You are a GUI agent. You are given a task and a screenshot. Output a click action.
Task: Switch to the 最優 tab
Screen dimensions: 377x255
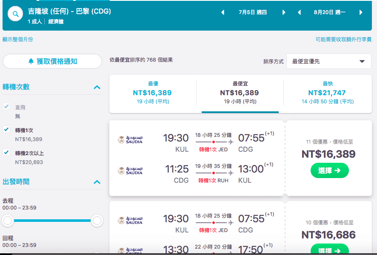[x=153, y=93]
